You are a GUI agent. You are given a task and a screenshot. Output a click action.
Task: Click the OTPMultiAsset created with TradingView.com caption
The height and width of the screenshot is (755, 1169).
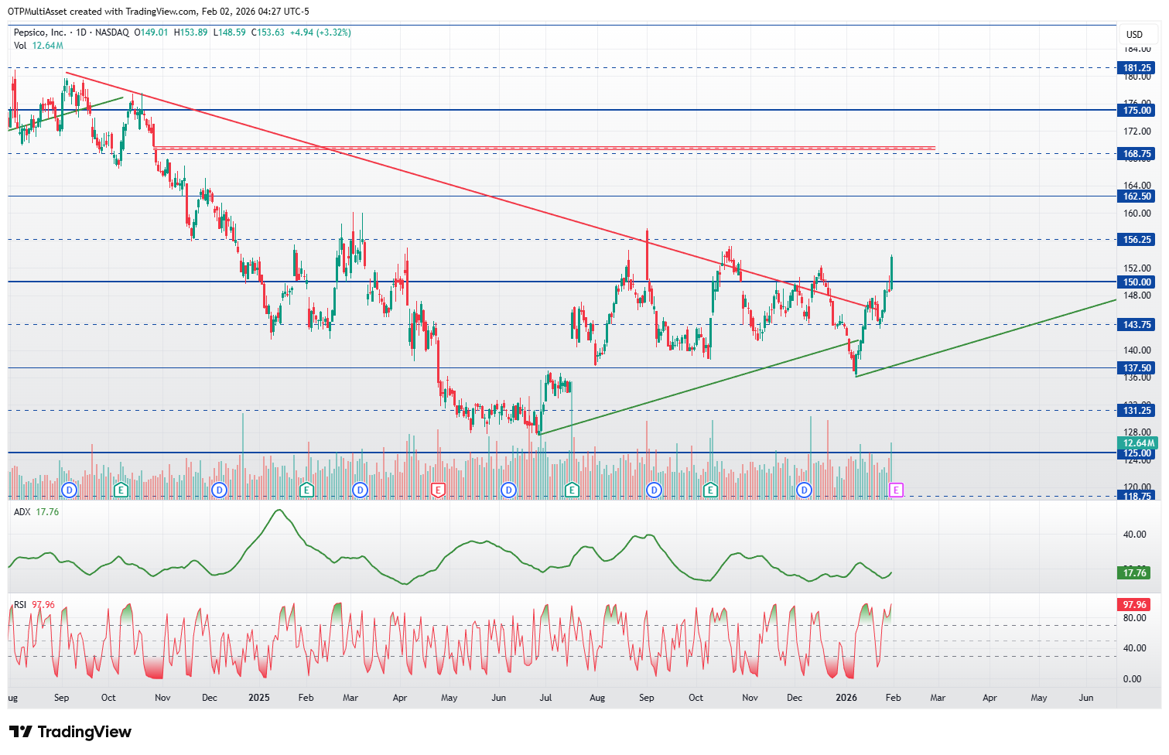[159, 12]
